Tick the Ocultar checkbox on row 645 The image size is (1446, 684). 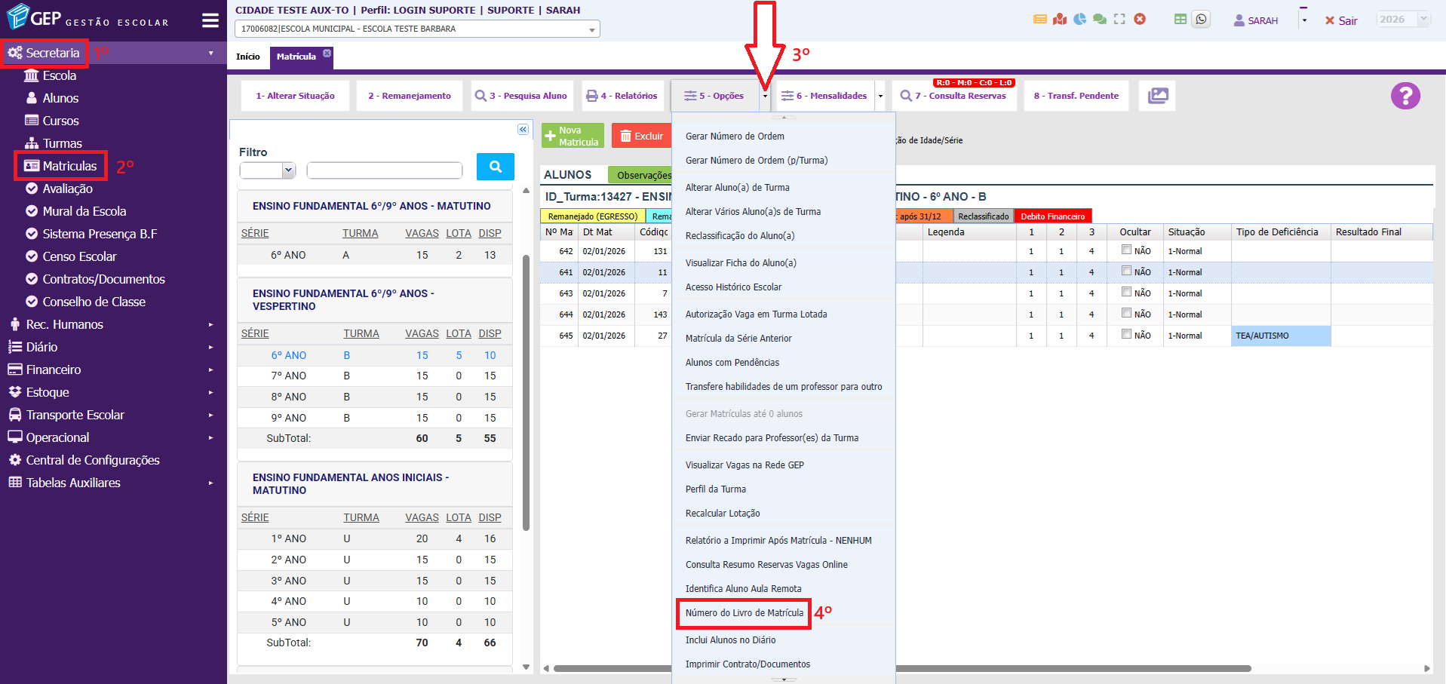pos(1126,334)
